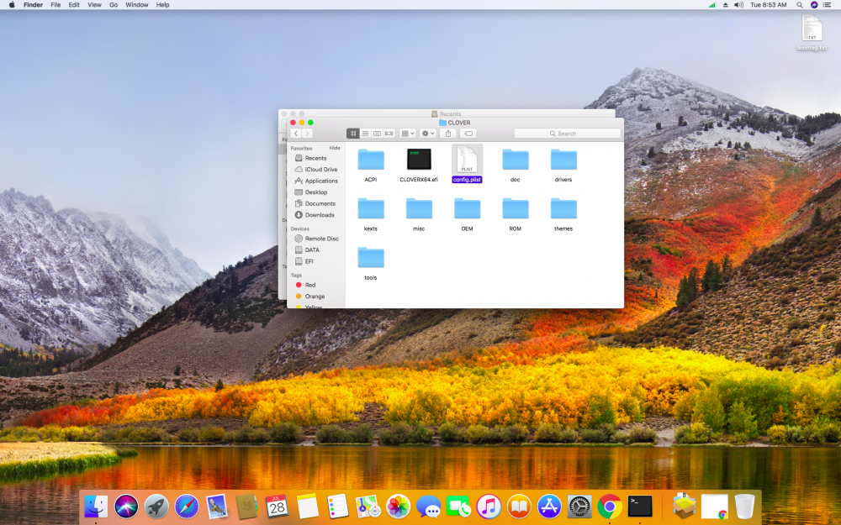
Task: Open Launchpad from the dock
Action: click(x=156, y=507)
